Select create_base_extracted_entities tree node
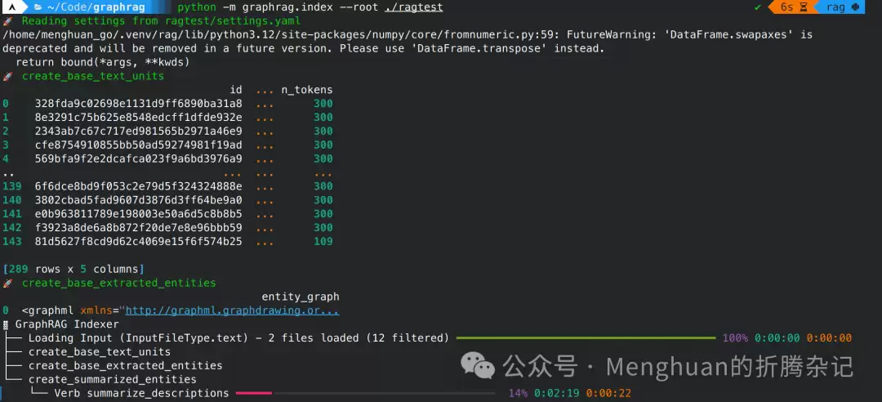This screenshot has width=882, height=402. pos(126,366)
